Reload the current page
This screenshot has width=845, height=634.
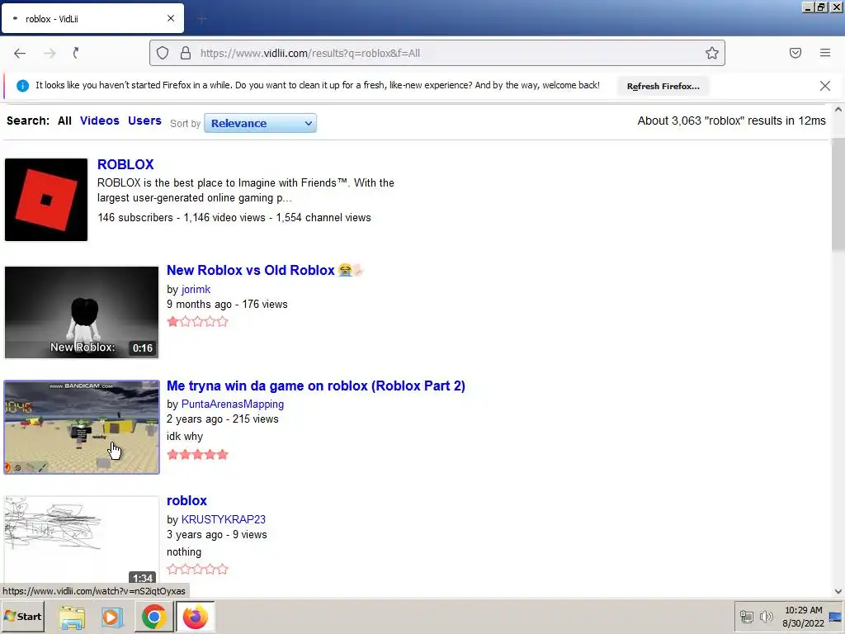(76, 53)
